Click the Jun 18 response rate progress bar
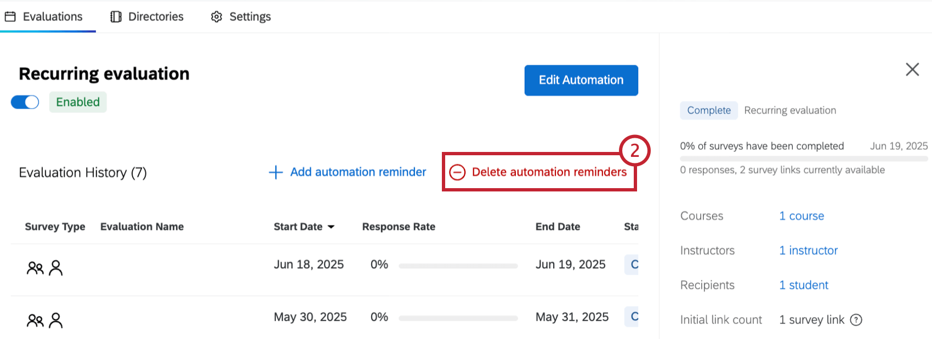This screenshot has height=339, width=932. [458, 266]
